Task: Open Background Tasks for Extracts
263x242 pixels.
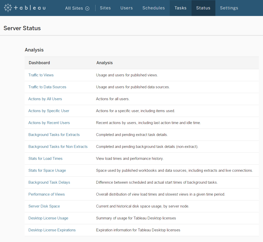Action: 54,134
